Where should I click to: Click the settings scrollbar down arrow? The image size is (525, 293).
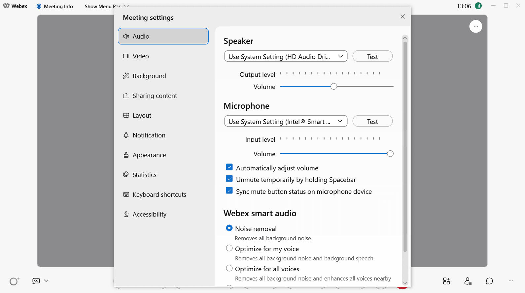pyautogui.click(x=405, y=282)
